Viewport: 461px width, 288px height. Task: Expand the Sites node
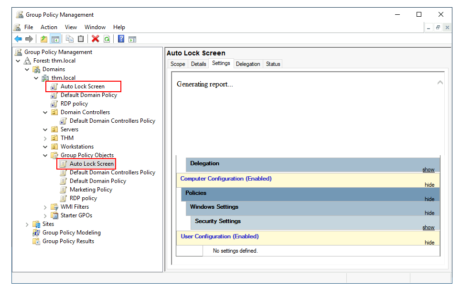point(27,224)
